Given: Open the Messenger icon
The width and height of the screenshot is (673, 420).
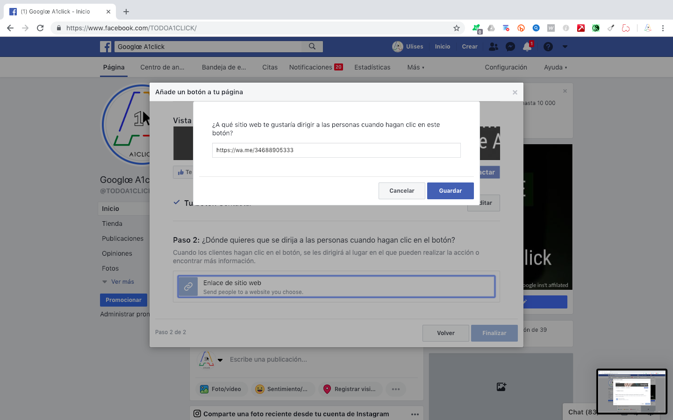Looking at the screenshot, I should [510, 47].
